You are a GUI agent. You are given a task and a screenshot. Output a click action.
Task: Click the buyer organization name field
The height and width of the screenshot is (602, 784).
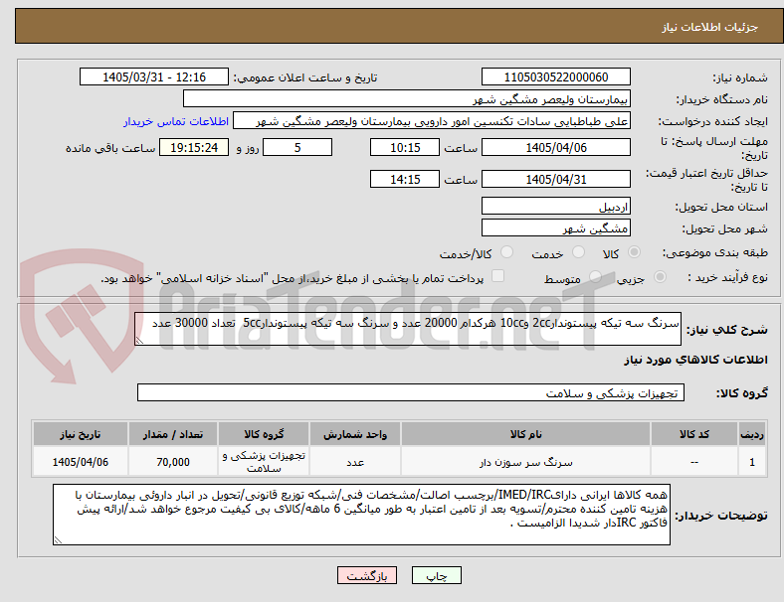pyautogui.click(x=407, y=98)
